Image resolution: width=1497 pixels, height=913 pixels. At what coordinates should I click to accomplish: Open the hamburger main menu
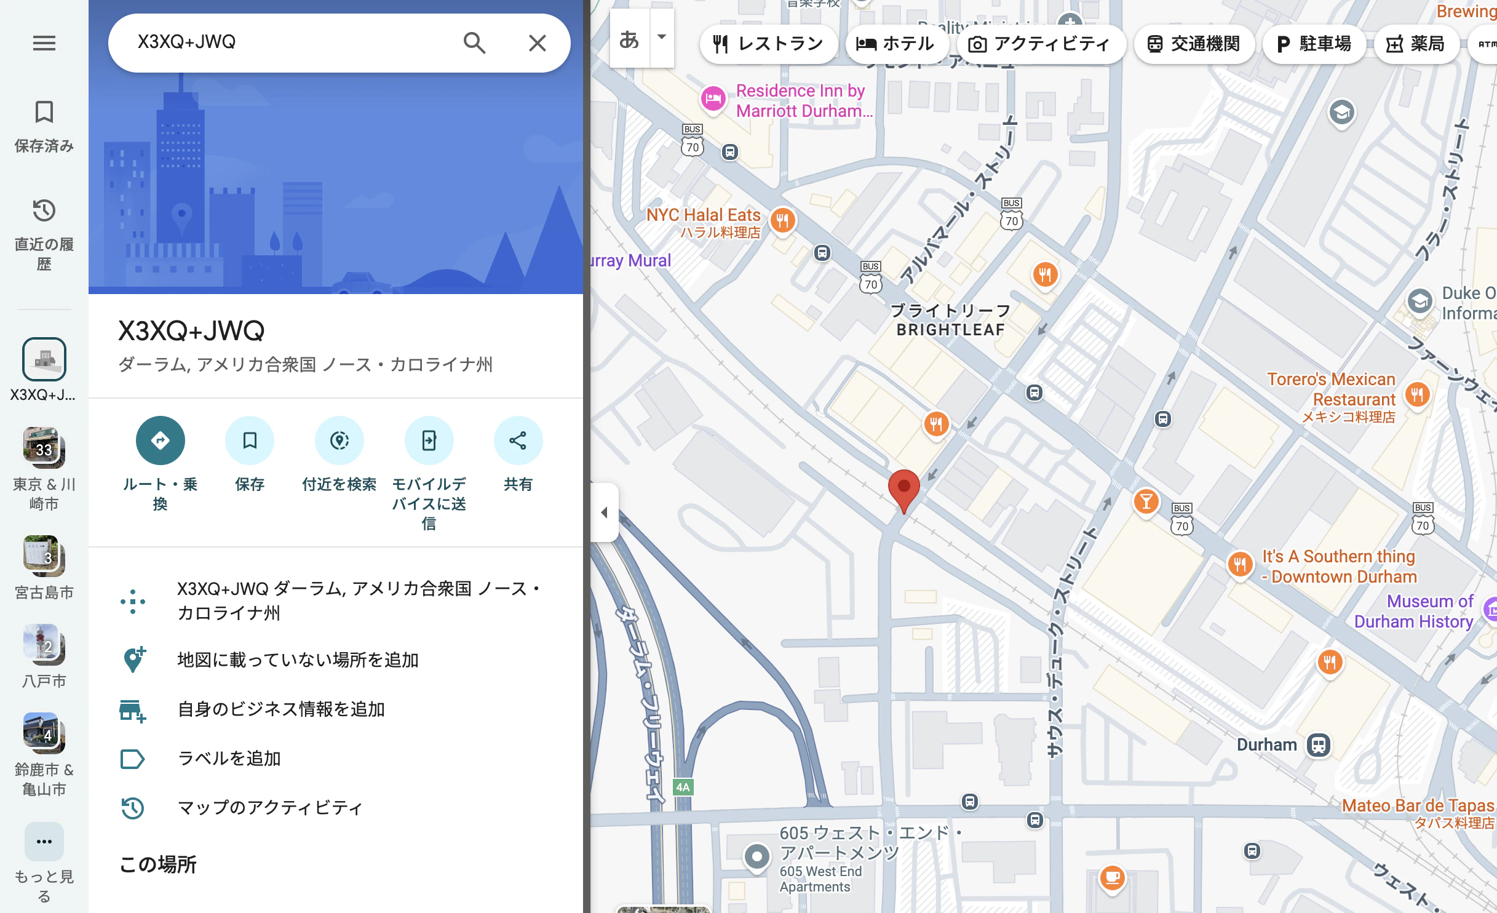43,42
